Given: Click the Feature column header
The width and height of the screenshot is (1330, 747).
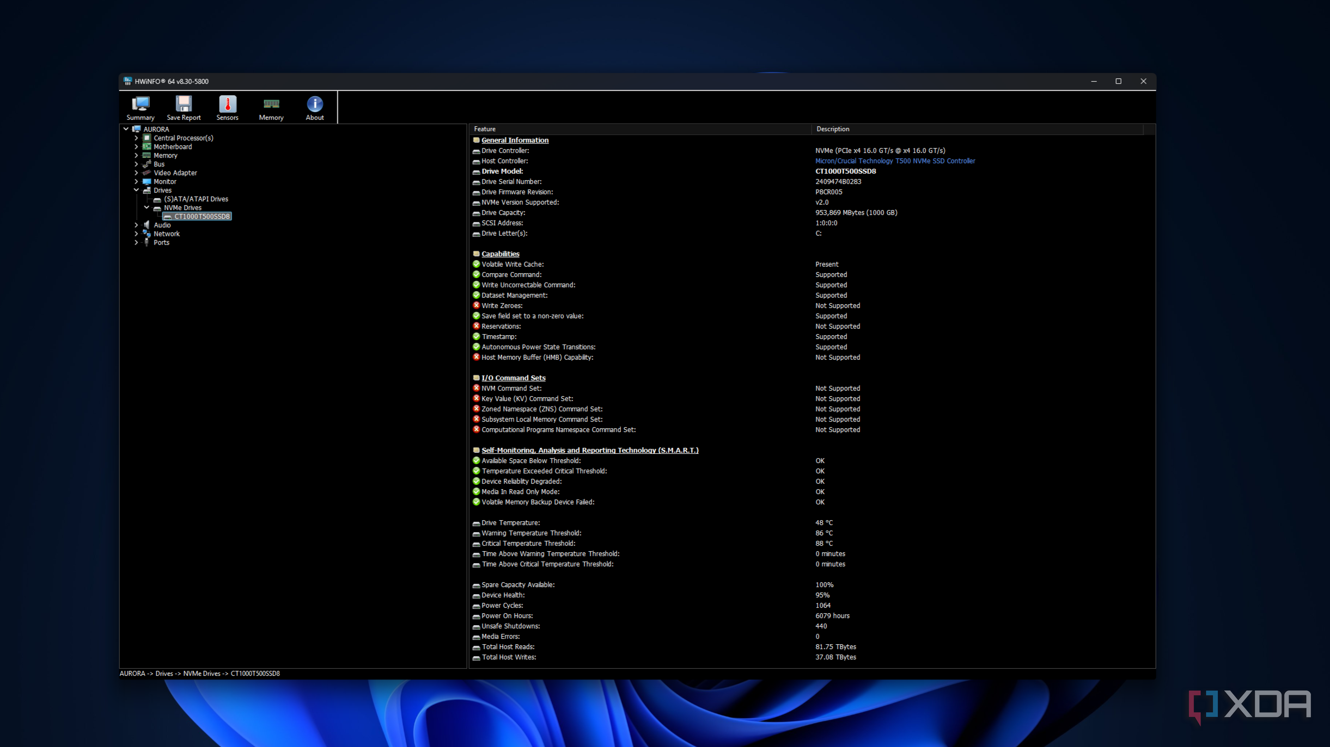Looking at the screenshot, I should [x=640, y=129].
